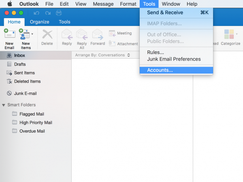Select the Sent Items folder icon
Image resolution: width=243 pixels, height=182 pixels.
point(9,73)
